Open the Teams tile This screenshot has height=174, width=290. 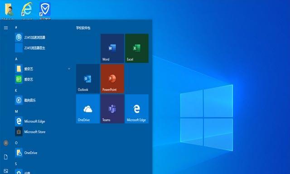(x=112, y=109)
